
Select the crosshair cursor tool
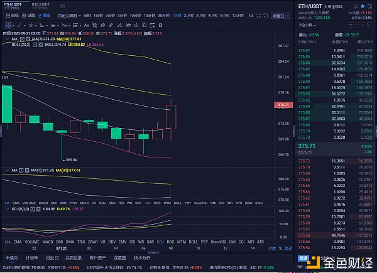pyautogui.click(x=8, y=25)
